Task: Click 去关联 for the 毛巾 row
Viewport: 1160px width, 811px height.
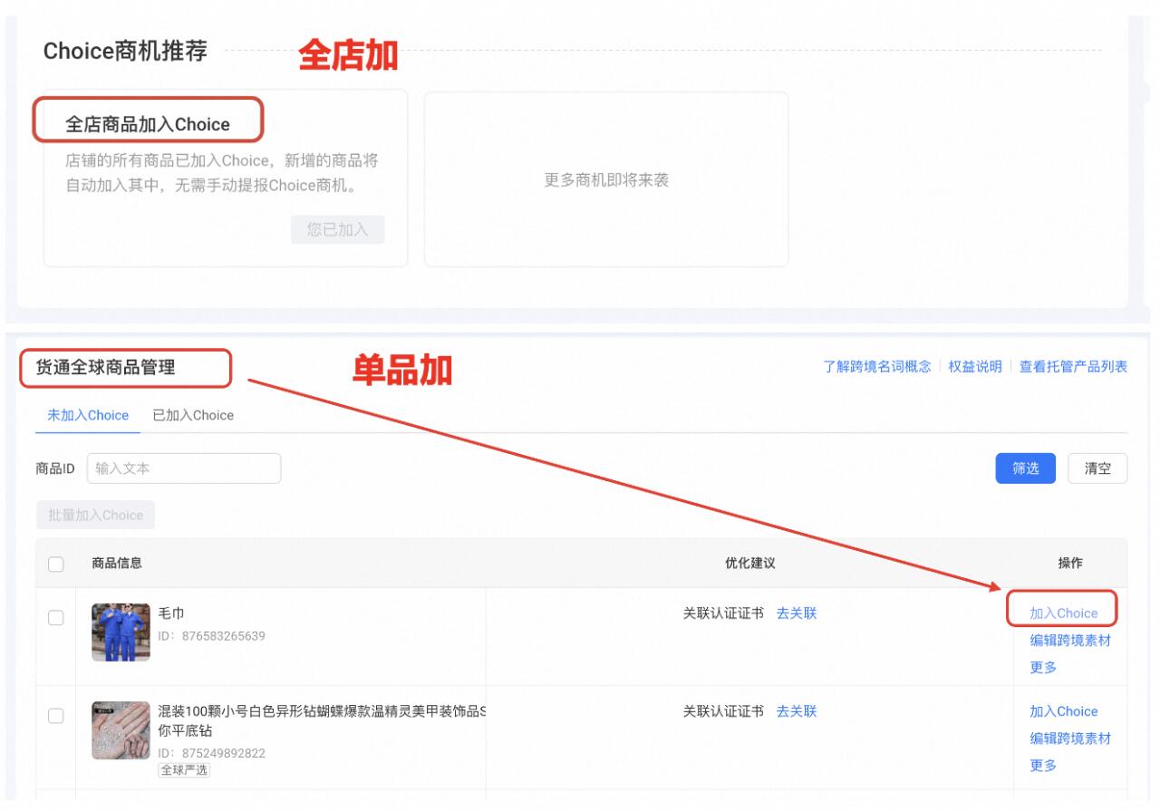Action: tap(797, 613)
